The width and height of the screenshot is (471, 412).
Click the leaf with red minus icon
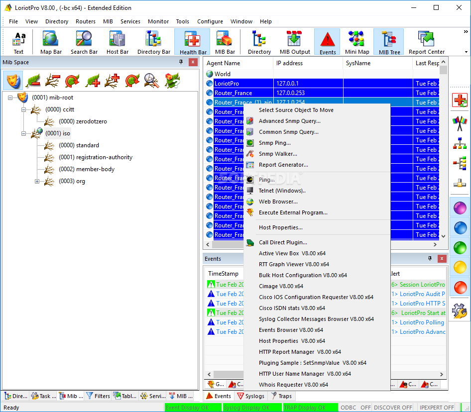coord(33,81)
